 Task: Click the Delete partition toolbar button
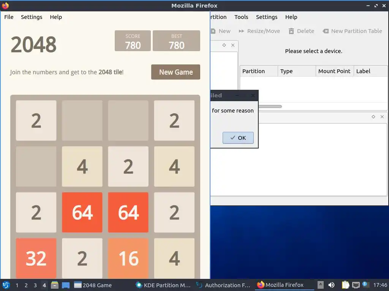point(301,31)
